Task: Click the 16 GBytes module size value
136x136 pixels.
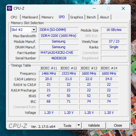Action: point(114,30)
